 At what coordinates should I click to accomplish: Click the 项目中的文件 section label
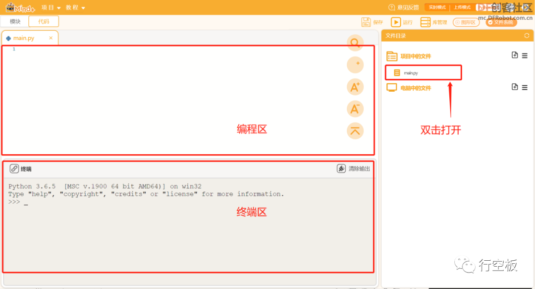416,57
